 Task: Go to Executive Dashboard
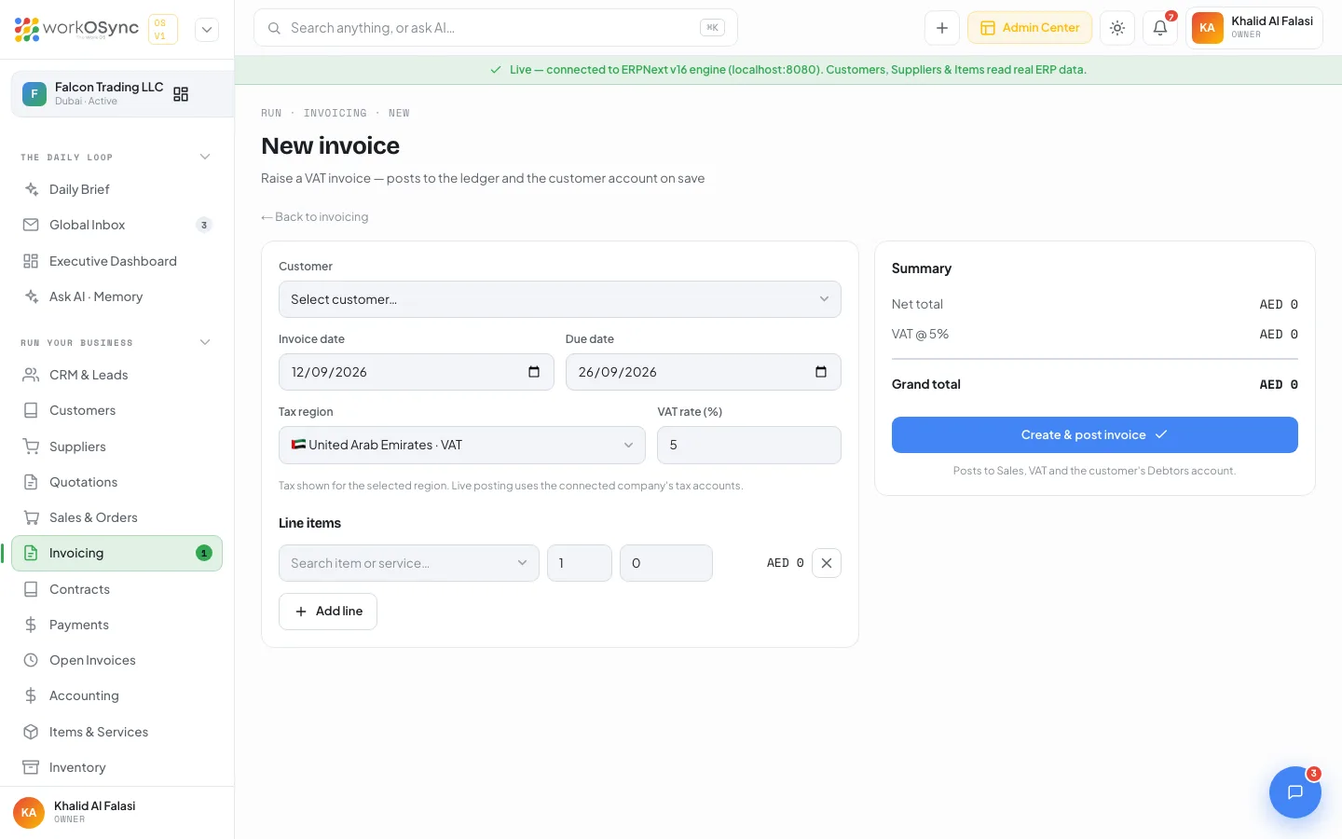click(x=116, y=261)
